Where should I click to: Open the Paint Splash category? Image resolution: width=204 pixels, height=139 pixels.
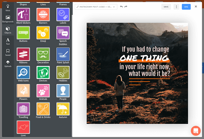tap(63, 54)
